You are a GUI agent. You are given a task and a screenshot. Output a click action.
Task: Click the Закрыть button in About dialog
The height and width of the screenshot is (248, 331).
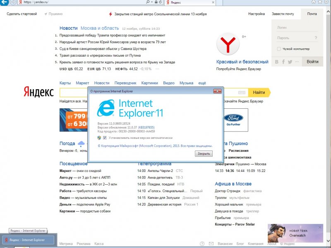204,153
